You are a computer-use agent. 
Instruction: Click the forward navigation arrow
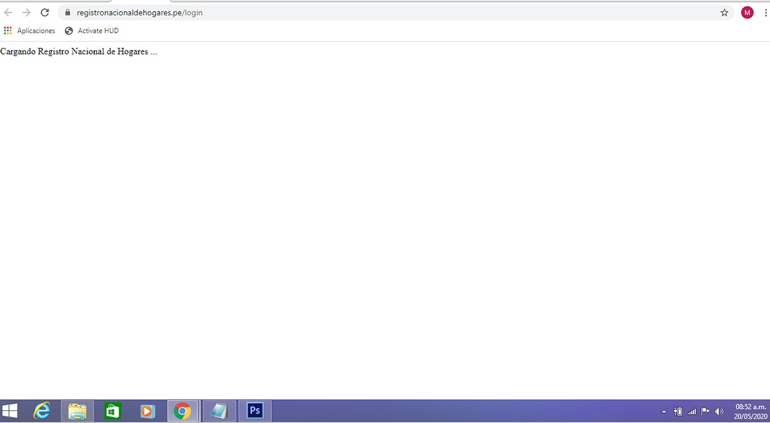[x=26, y=12]
